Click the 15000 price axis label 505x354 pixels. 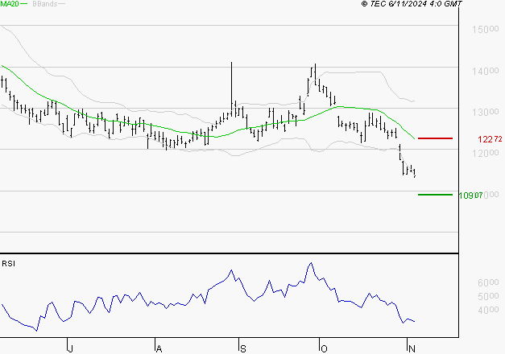pyautogui.click(x=486, y=30)
